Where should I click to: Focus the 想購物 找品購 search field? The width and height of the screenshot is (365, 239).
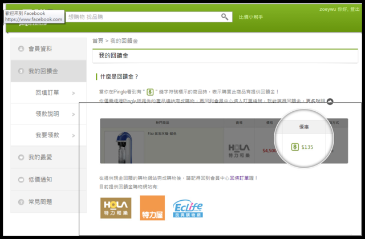pyautogui.click(x=149, y=17)
